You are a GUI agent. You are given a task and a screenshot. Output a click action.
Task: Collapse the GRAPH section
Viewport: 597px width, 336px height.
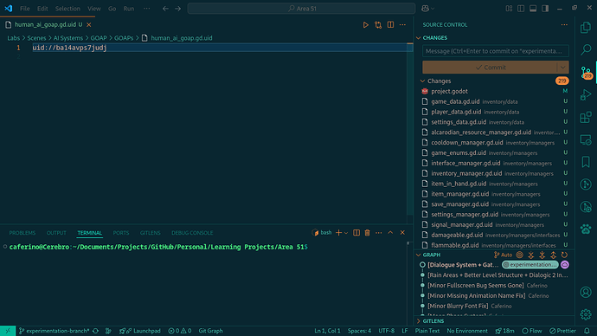click(x=419, y=255)
